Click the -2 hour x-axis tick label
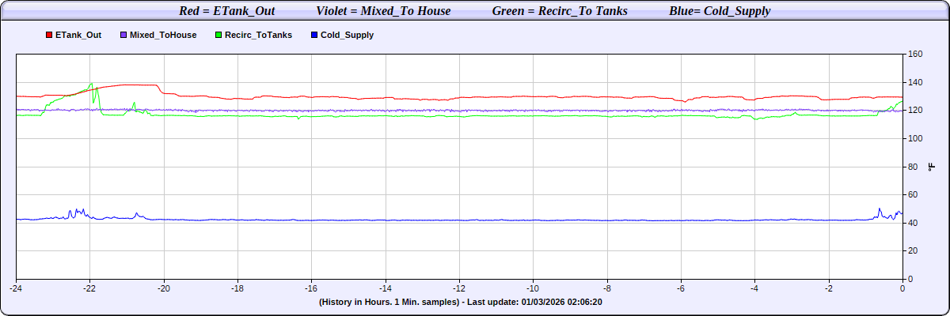 828,288
